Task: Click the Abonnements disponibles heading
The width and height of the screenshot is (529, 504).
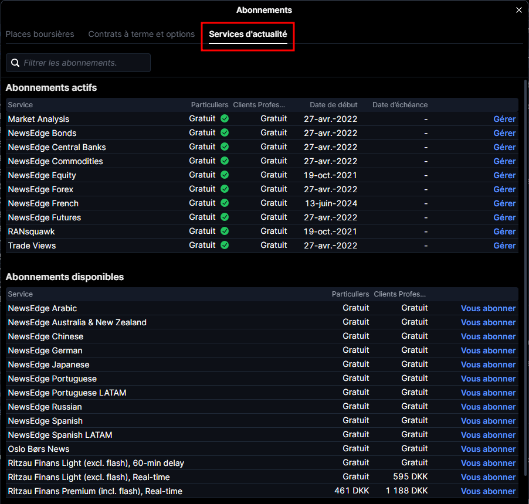Action: pyautogui.click(x=65, y=277)
